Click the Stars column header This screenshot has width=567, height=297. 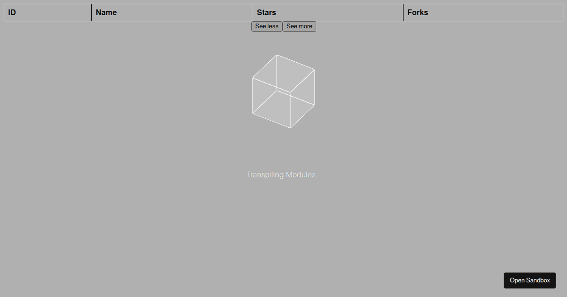(328, 12)
